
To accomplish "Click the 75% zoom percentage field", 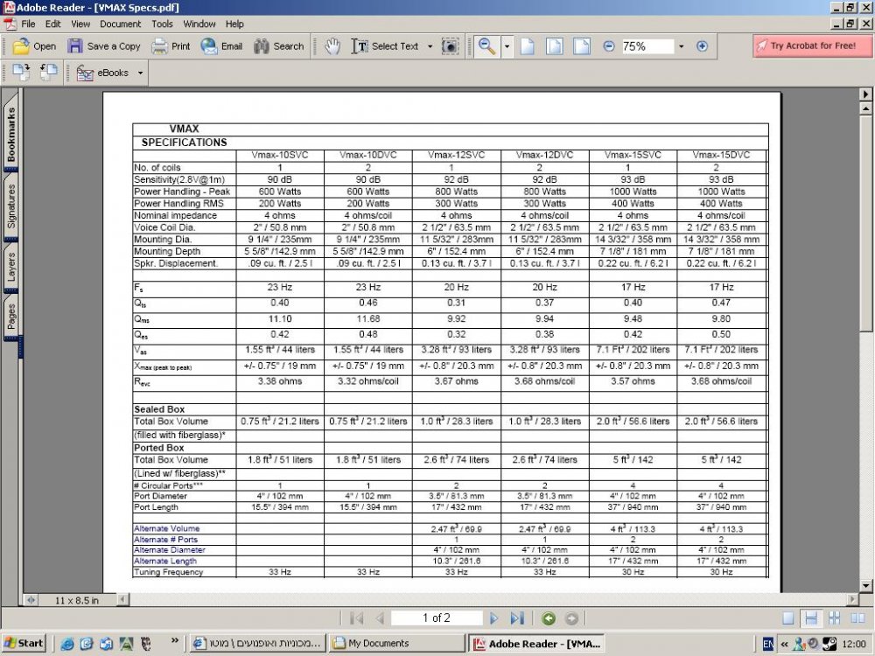I will coord(647,46).
